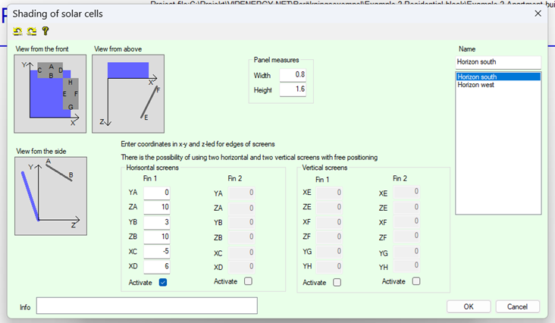
Task: Click the Name text field
Action: pyautogui.click(x=498, y=62)
